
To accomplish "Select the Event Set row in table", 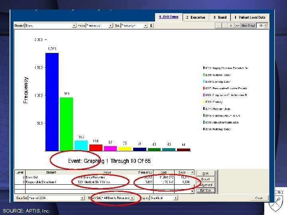I will (103, 177).
